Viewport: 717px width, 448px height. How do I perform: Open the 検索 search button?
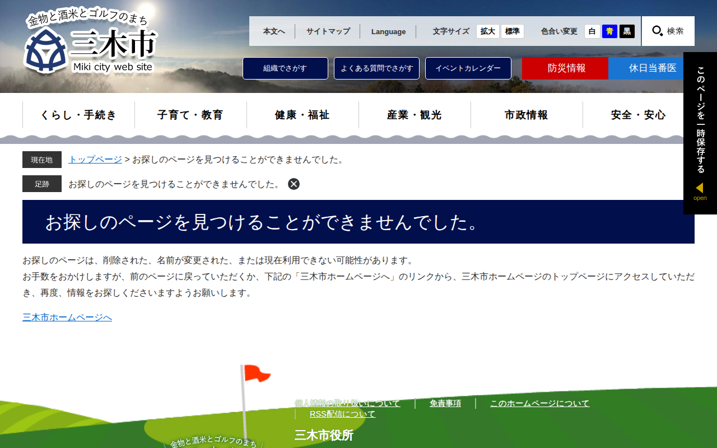[668, 31]
